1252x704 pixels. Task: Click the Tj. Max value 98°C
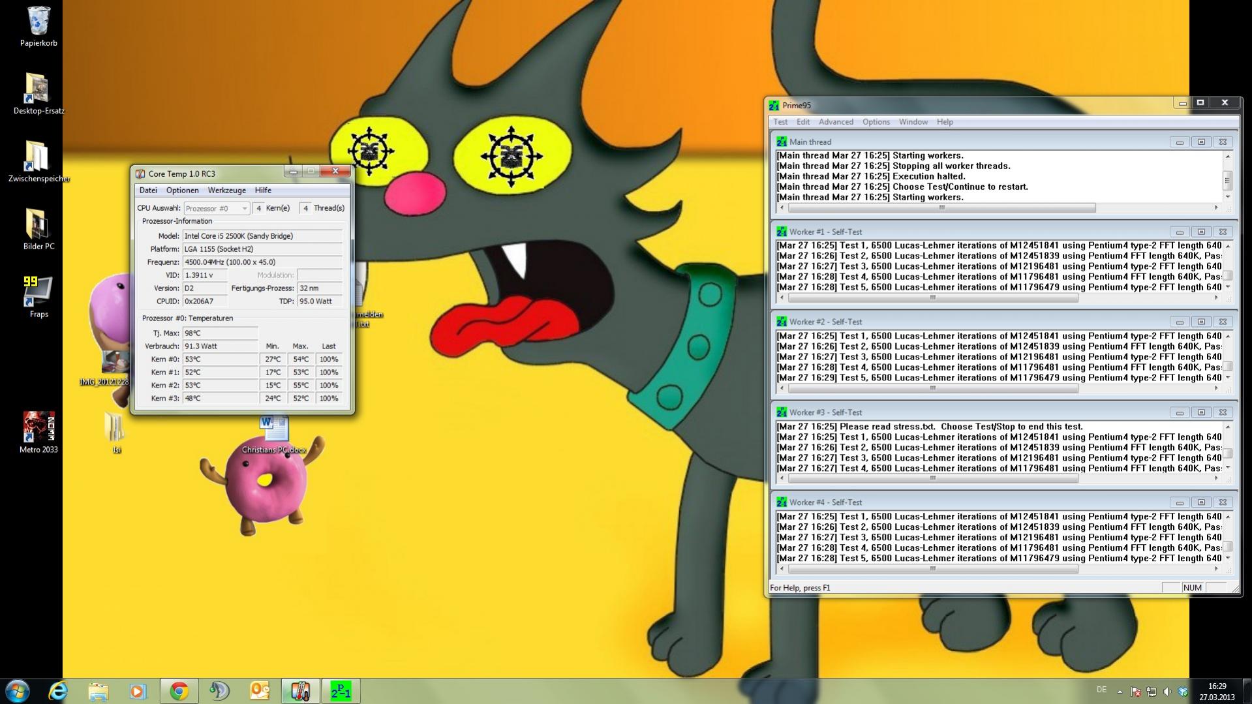[220, 333]
